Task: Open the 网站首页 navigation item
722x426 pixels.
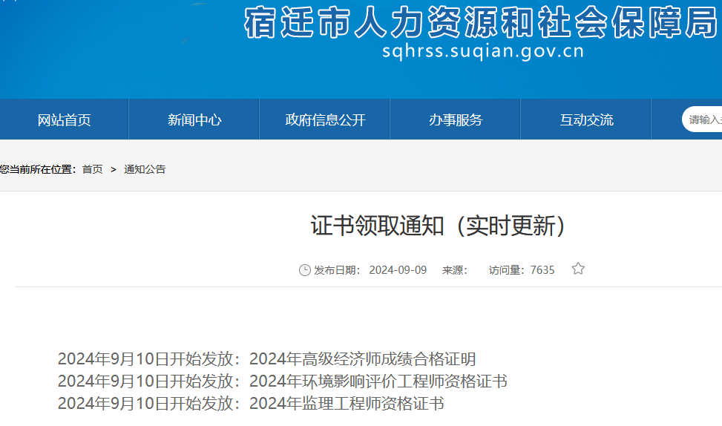Action: [65, 119]
